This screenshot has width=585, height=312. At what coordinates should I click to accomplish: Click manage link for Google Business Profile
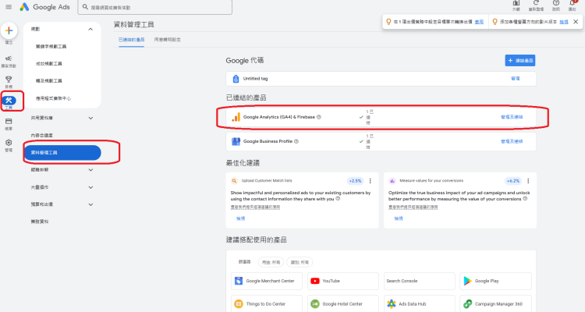click(x=512, y=141)
